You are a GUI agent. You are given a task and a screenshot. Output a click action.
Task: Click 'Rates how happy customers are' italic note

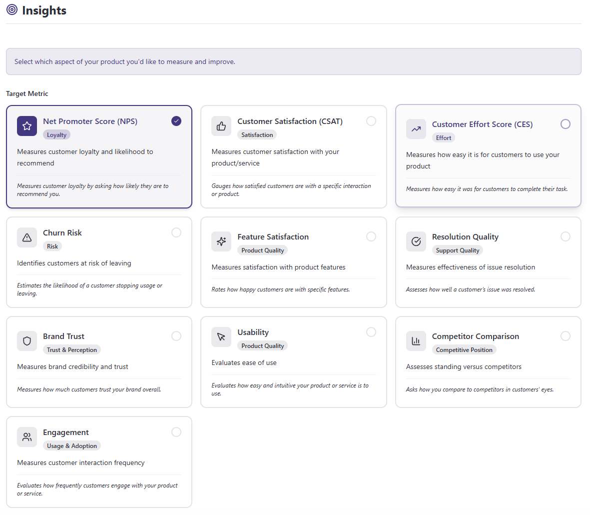pyautogui.click(x=280, y=289)
